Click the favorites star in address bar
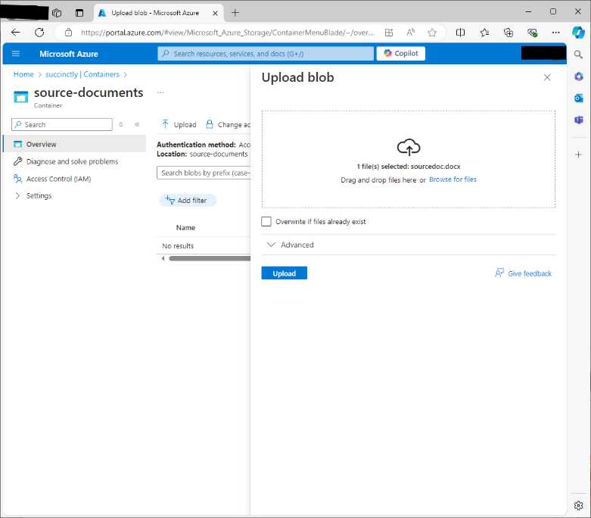The height and width of the screenshot is (518, 591). click(432, 33)
